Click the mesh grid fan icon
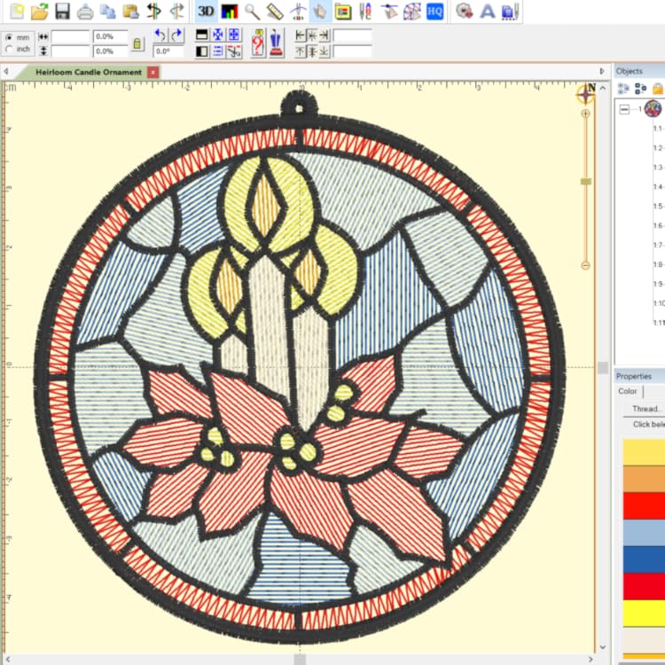 click(x=411, y=12)
